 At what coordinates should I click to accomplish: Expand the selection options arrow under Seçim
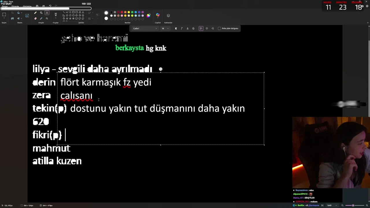tap(4, 18)
